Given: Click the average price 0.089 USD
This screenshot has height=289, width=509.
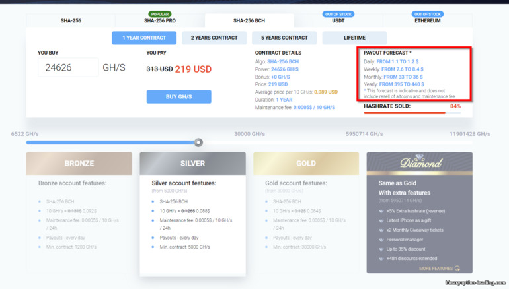Looking at the screenshot, I should [326, 92].
